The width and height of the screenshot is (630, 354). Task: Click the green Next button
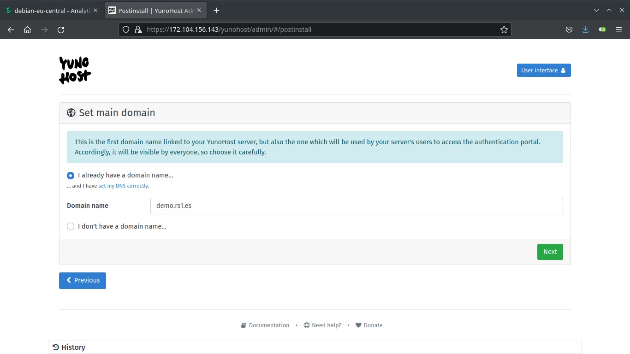click(550, 252)
